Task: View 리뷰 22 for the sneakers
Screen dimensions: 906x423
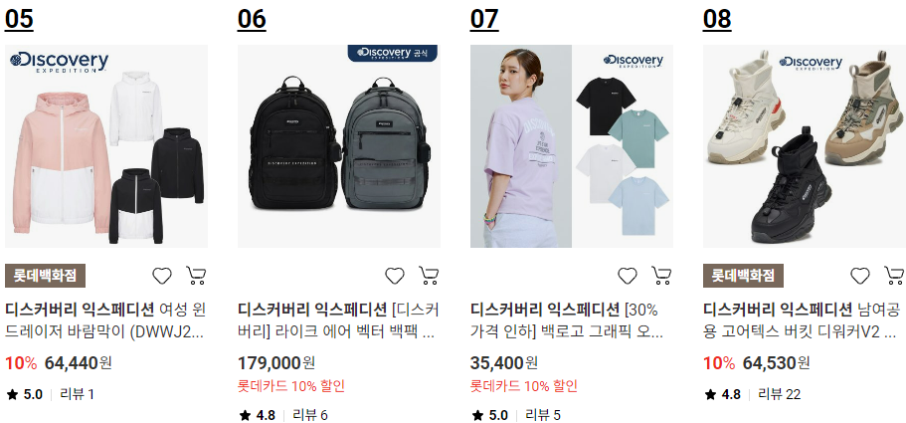Action: coord(780,395)
